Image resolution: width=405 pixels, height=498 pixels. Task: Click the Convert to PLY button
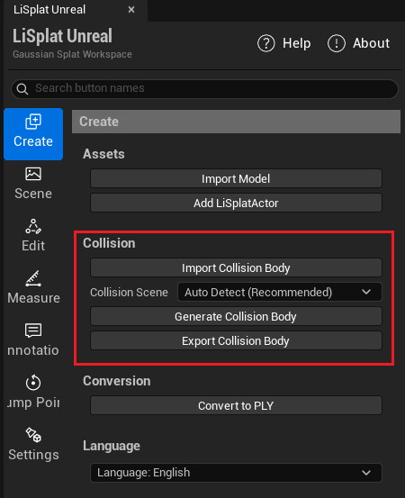coord(236,405)
